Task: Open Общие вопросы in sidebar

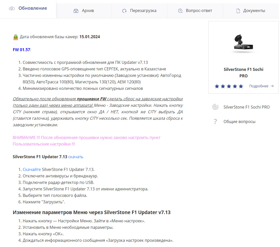Action: click(240, 122)
